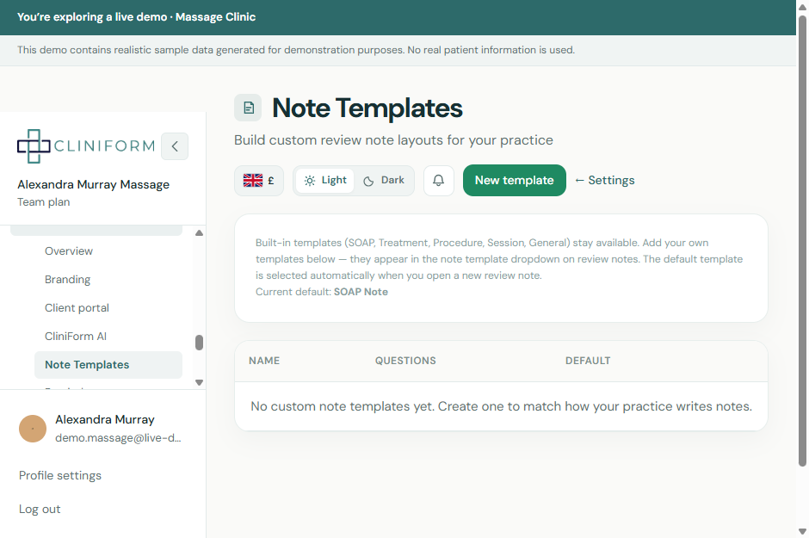Click sidebar scroll down arrow
The image size is (809, 538).
[199, 382]
